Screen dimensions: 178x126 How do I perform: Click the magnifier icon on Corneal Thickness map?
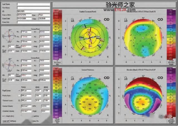coord(72,78)
